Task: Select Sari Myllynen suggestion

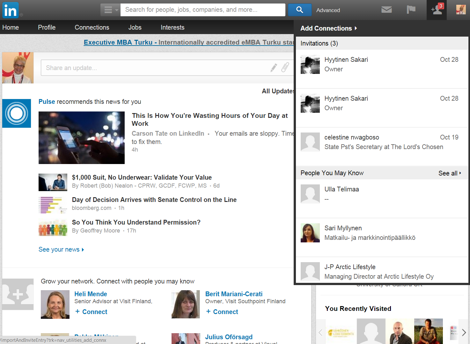Action: point(382,237)
